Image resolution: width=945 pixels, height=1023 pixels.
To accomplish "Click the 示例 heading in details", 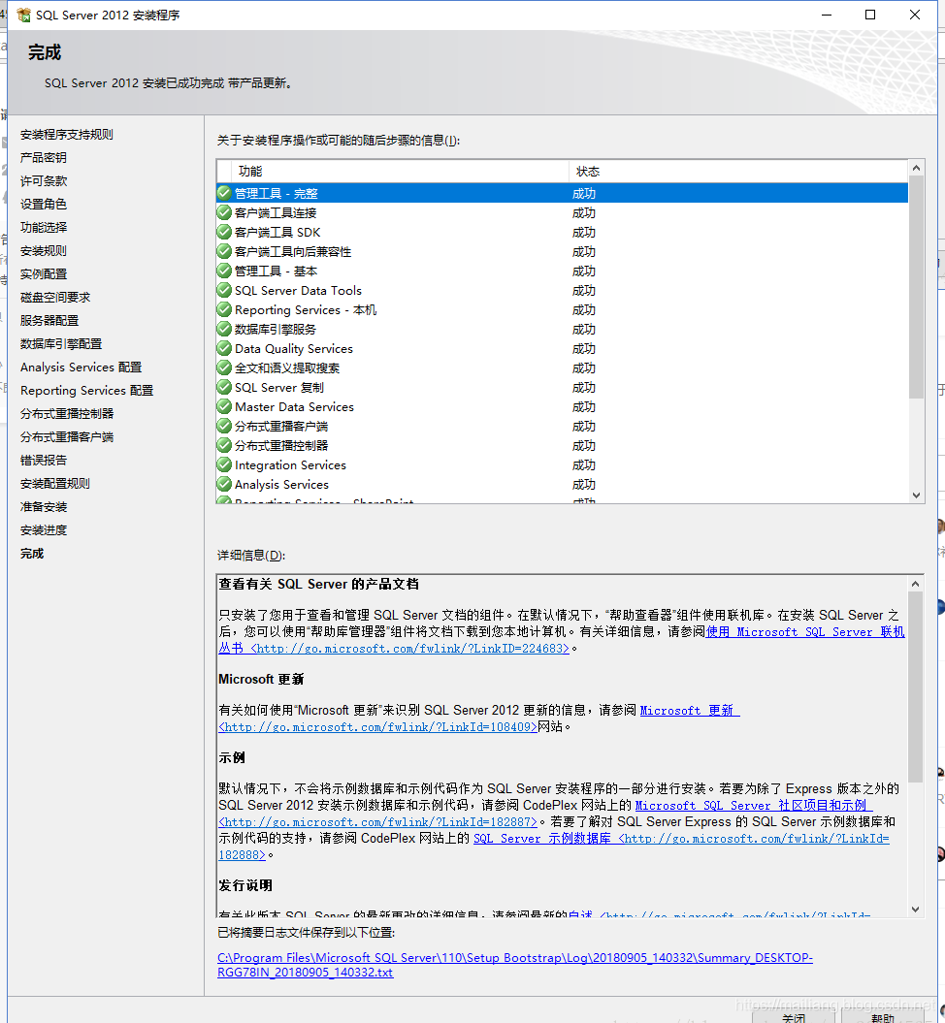I will [x=232, y=757].
